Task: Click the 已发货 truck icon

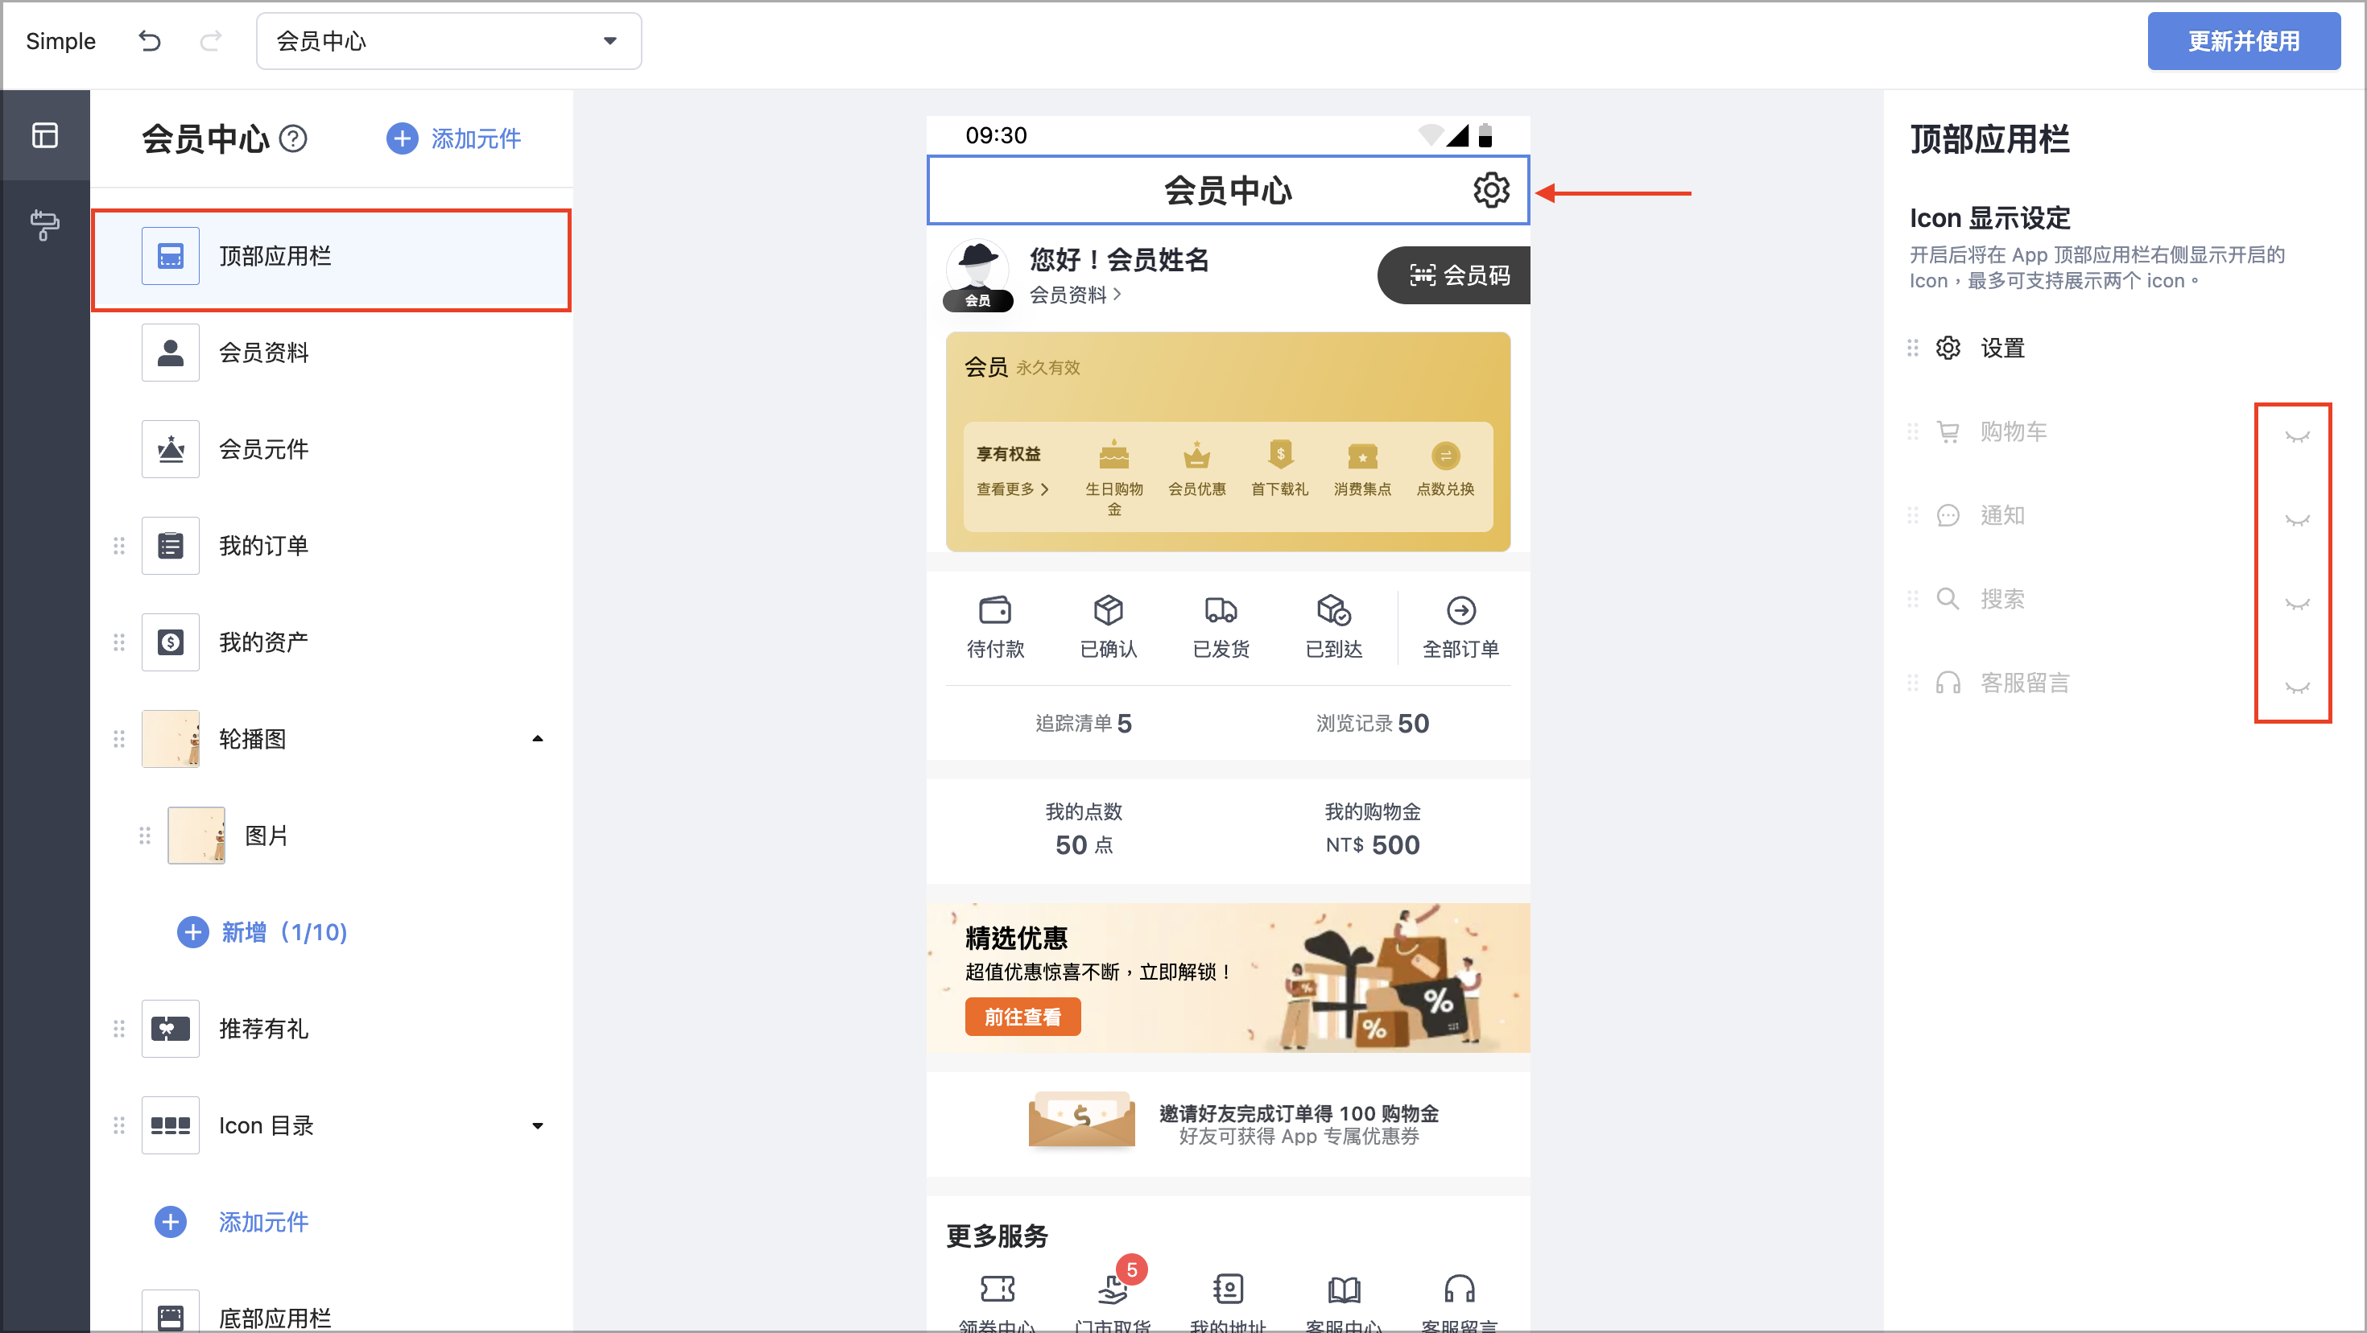Action: (x=1221, y=610)
